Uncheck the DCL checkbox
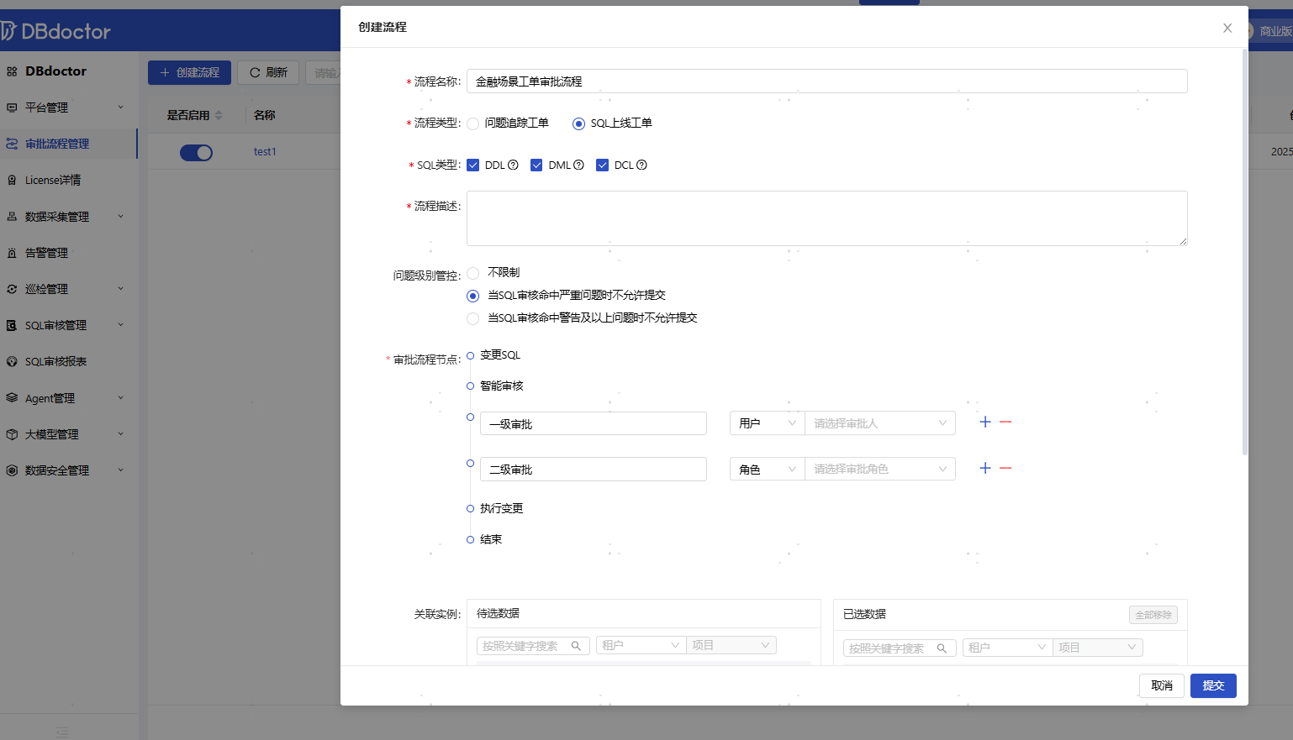 tap(602, 165)
